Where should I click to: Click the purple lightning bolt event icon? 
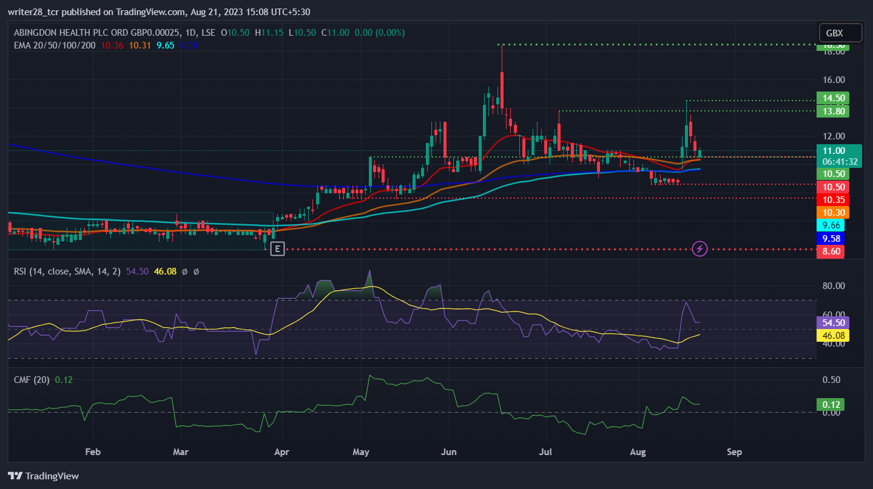click(x=700, y=248)
